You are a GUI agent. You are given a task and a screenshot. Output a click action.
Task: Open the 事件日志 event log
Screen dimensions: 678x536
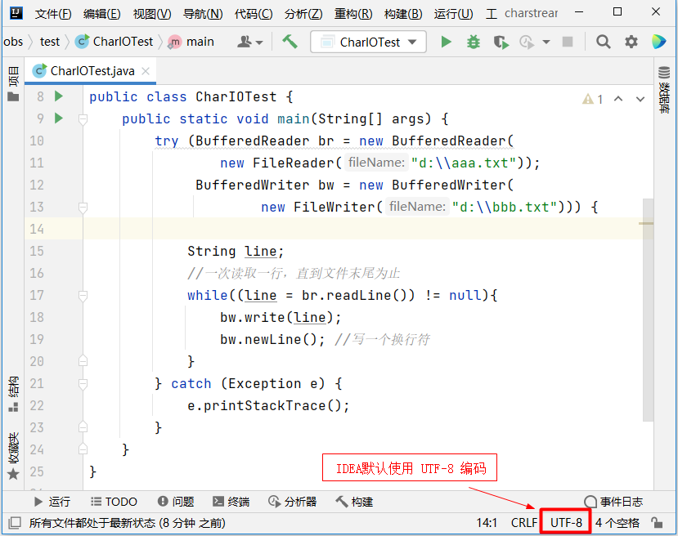pyautogui.click(x=613, y=502)
